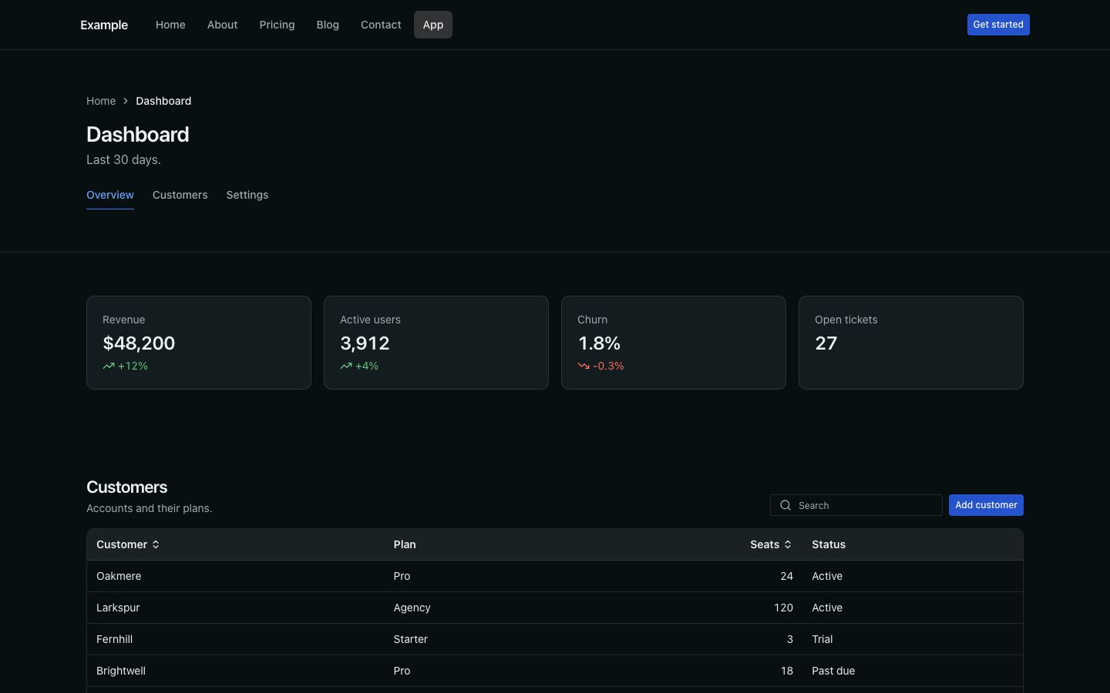This screenshot has height=693, width=1110.
Task: Click the Plan column header
Action: tap(405, 544)
